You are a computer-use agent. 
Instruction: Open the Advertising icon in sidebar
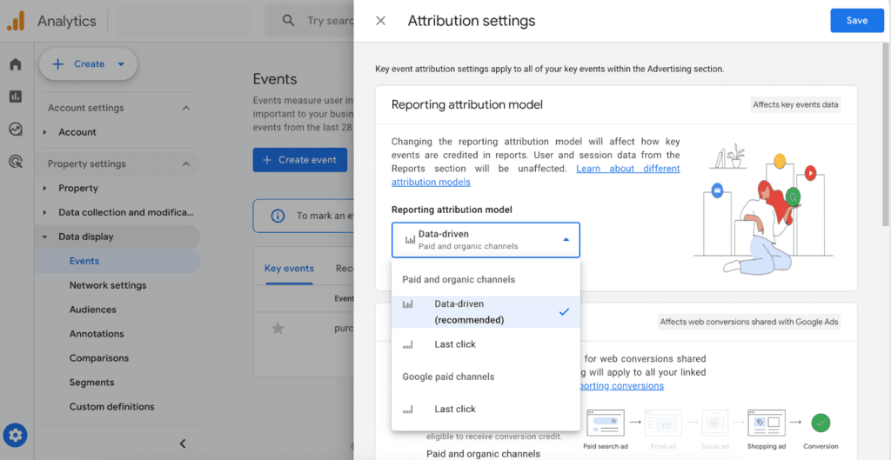(15, 161)
